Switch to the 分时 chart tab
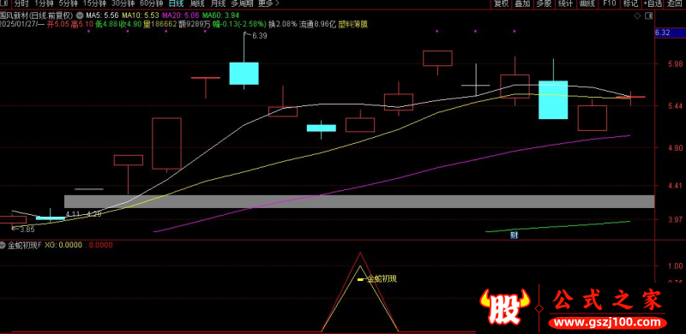The height and width of the screenshot is (334, 686). tap(21, 4)
